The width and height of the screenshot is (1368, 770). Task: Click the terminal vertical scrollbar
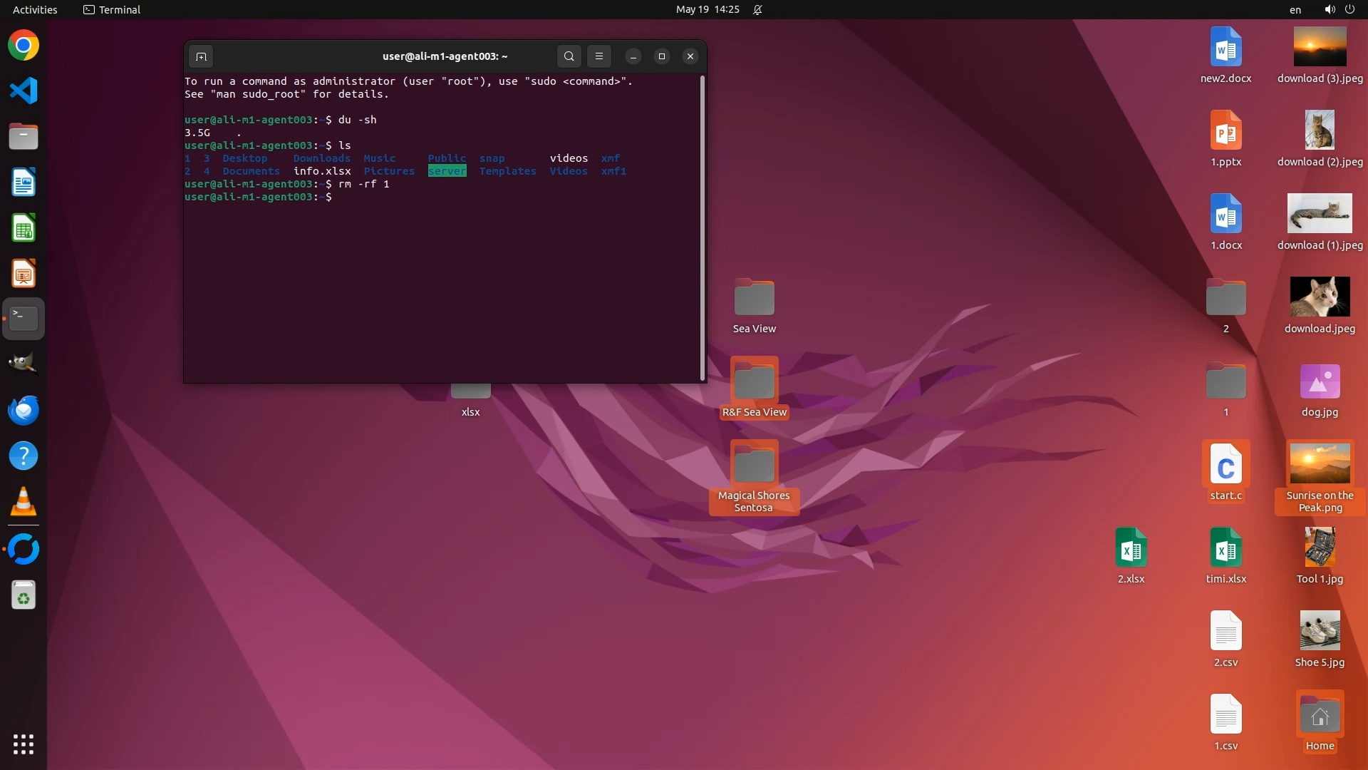point(703,228)
